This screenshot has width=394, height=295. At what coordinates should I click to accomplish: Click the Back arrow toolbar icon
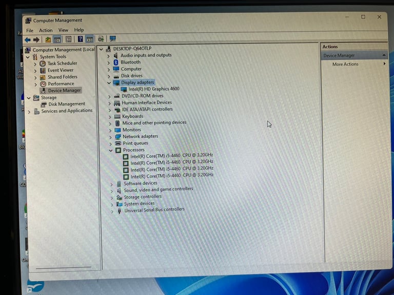[28, 39]
